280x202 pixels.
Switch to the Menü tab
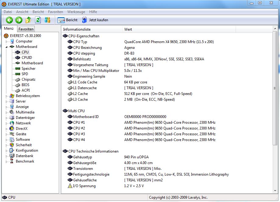coord(9,29)
